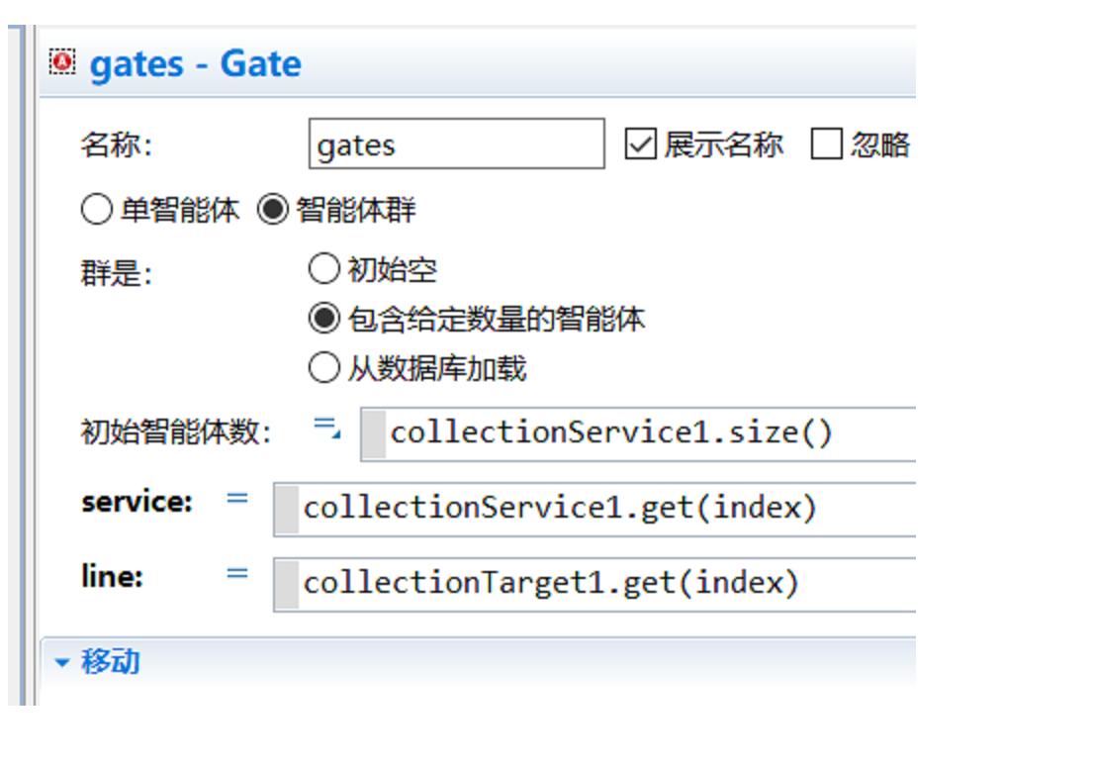Click gray handle in the service code field
The height and width of the screenshot is (766, 1096).
click(x=287, y=510)
